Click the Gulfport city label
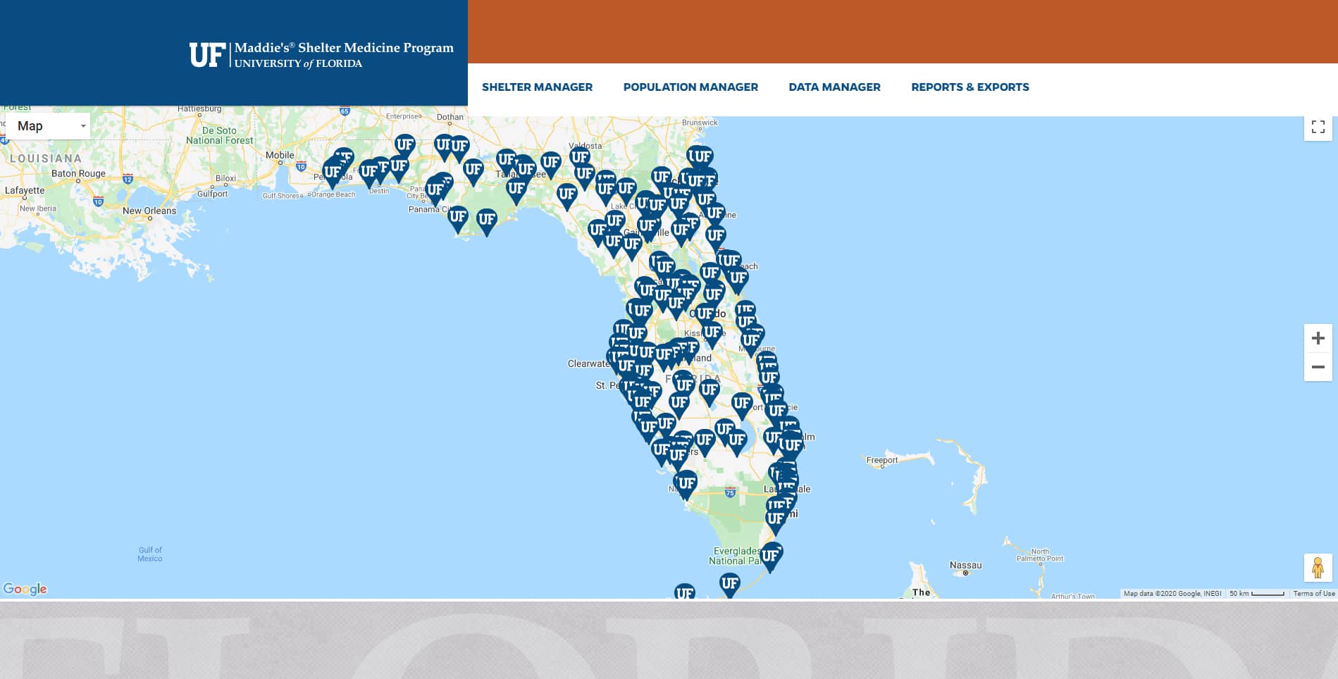This screenshot has height=679, width=1338. [x=212, y=194]
